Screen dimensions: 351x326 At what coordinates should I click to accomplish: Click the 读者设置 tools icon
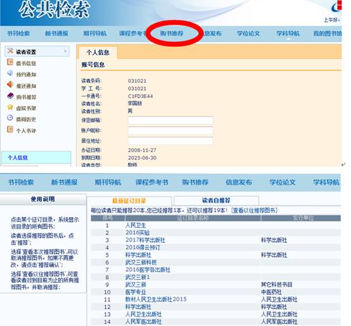click(x=10, y=51)
